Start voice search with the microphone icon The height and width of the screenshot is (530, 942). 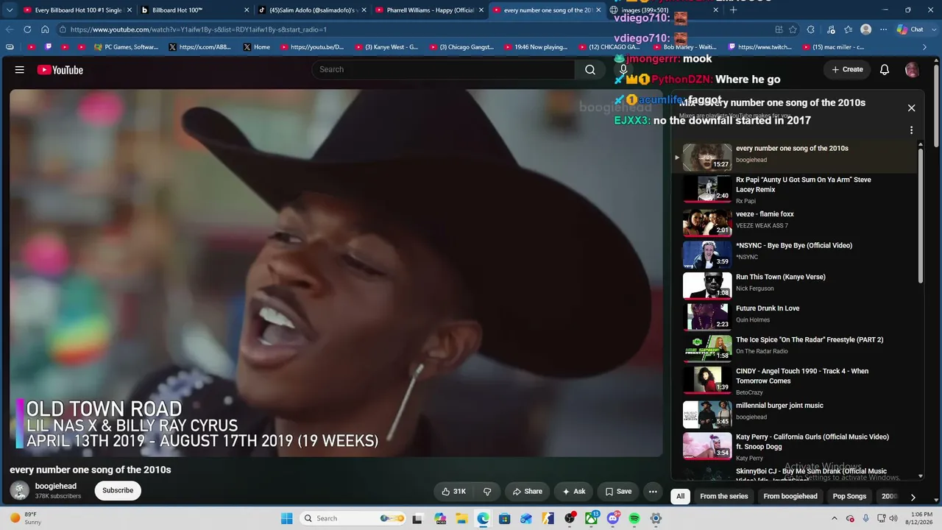623,70
